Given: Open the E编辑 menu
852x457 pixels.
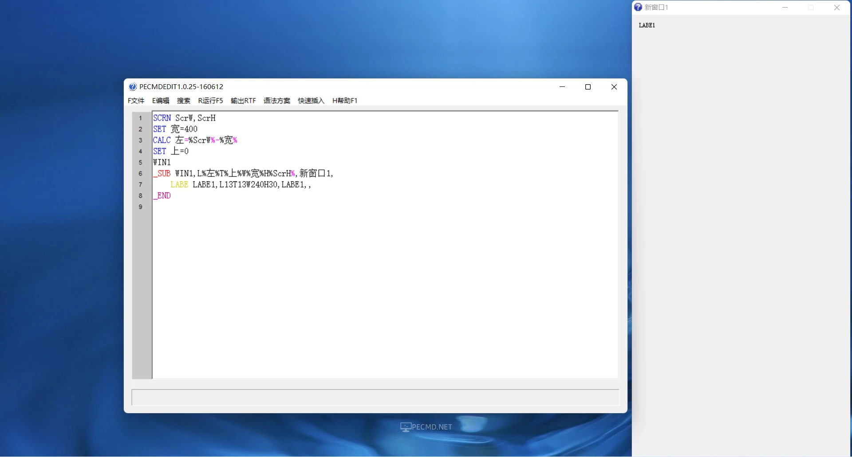Looking at the screenshot, I should pos(161,101).
